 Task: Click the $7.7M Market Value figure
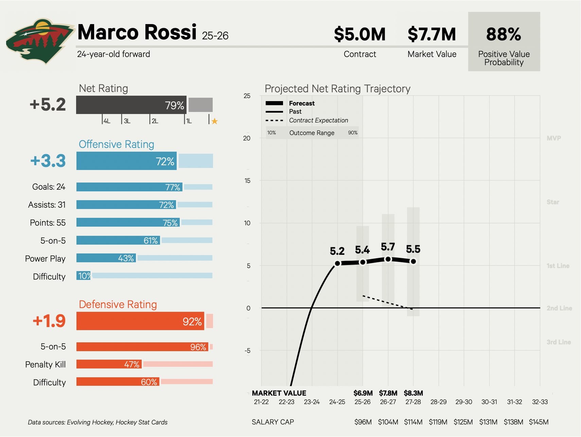432,34
